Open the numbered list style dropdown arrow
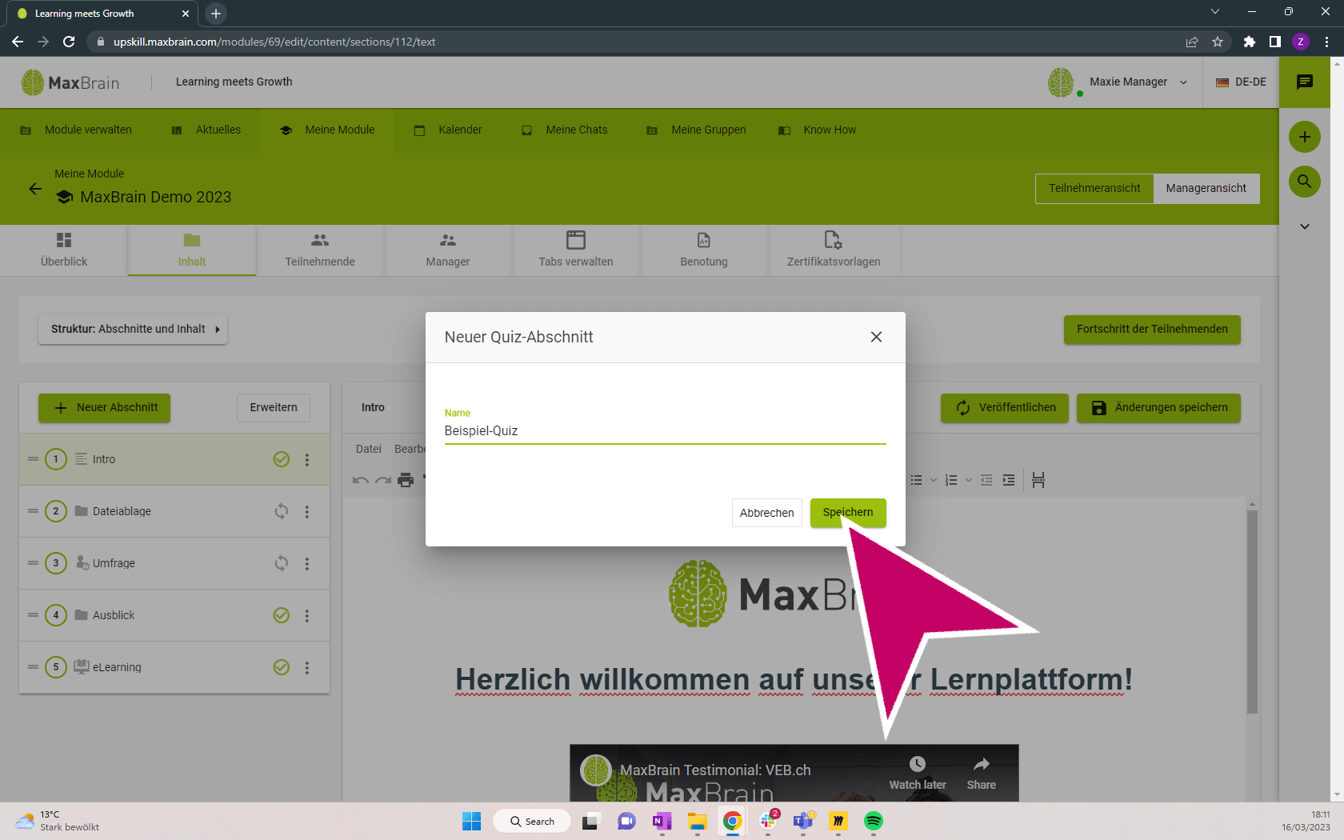The image size is (1344, 840). pyautogui.click(x=968, y=480)
